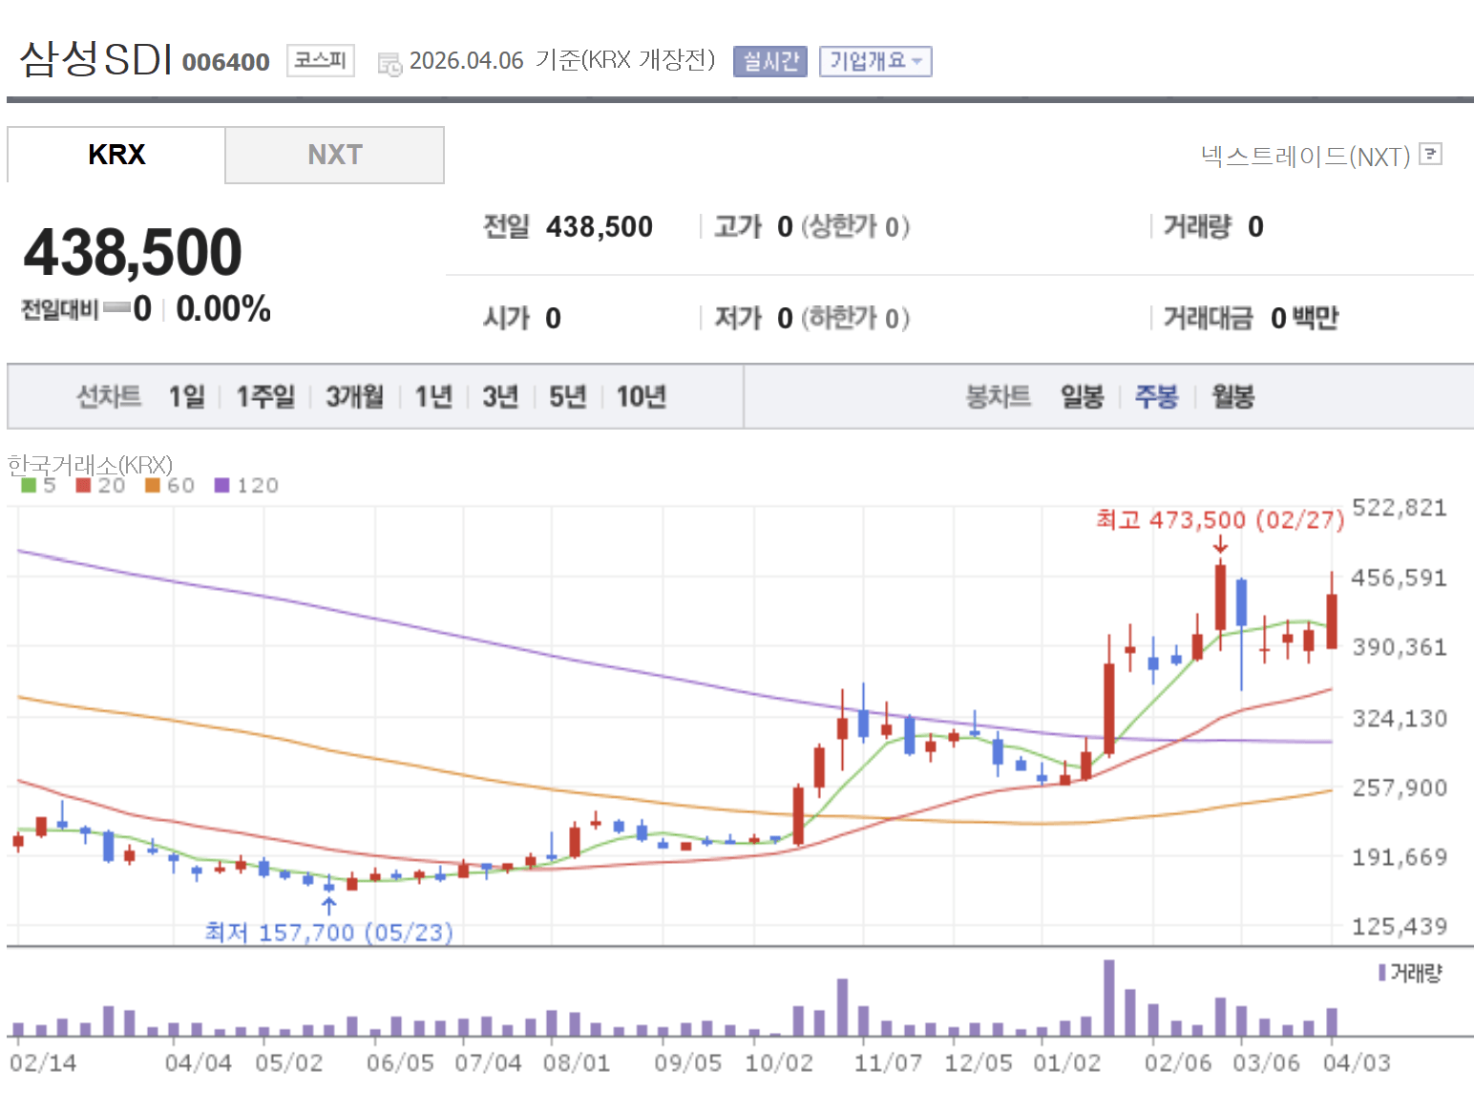Viewport: 1474px width, 1113px height.
Task: Select the 3개월 line chart period
Action: pyautogui.click(x=355, y=396)
